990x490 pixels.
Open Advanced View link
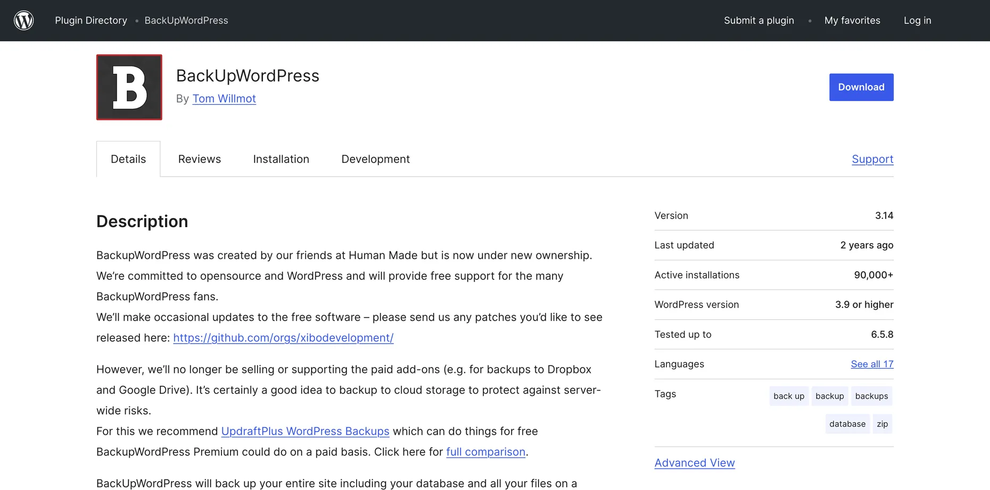[x=695, y=463]
